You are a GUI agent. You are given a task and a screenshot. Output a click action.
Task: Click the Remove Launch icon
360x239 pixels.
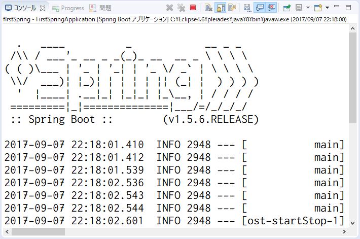pyautogui.click(x=169, y=8)
